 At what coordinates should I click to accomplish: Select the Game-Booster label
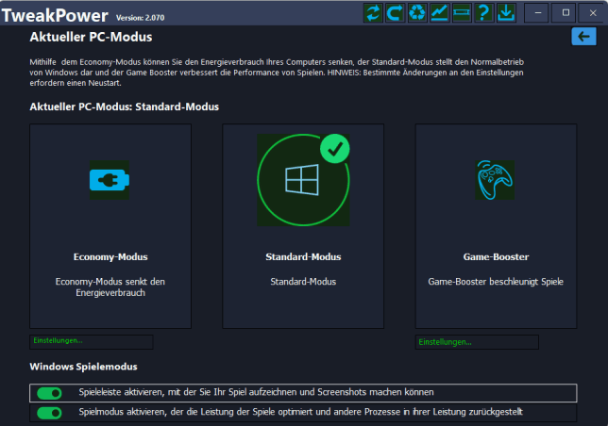(496, 256)
